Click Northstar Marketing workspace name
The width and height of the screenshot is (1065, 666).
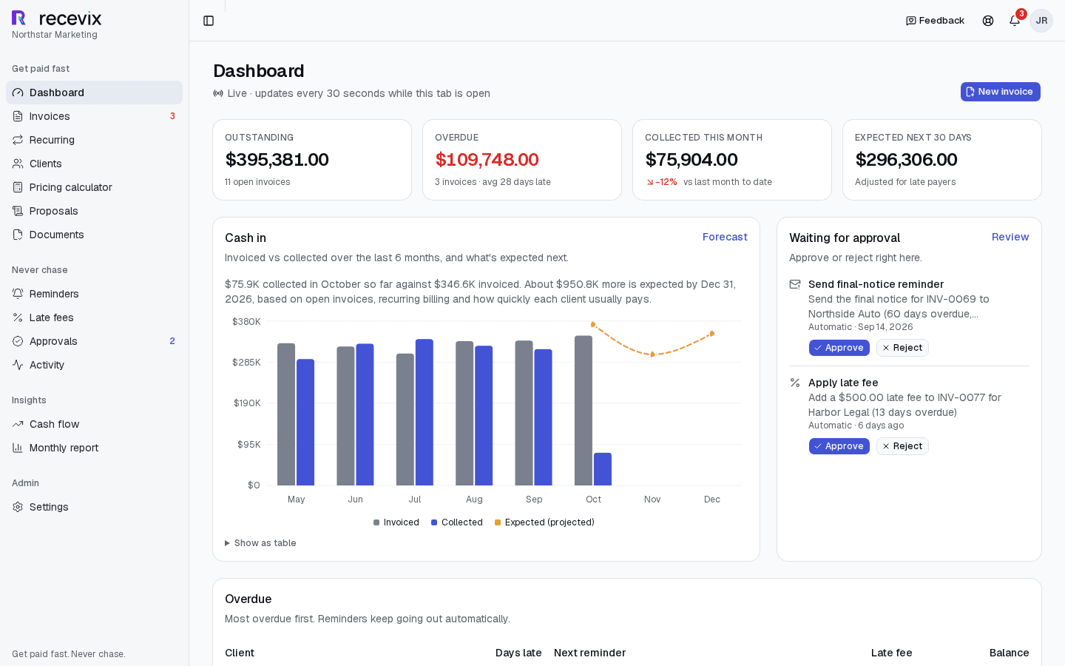pos(55,35)
